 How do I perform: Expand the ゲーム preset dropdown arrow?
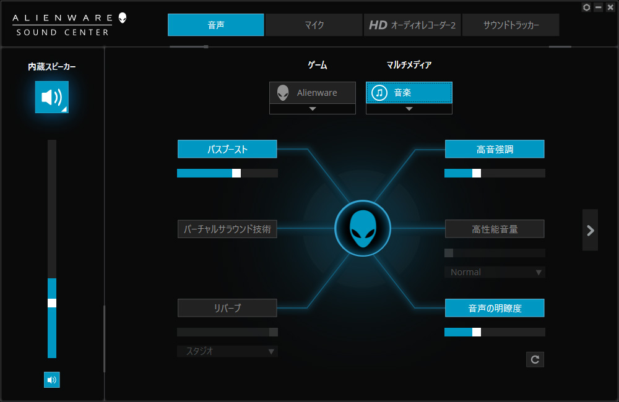312,109
